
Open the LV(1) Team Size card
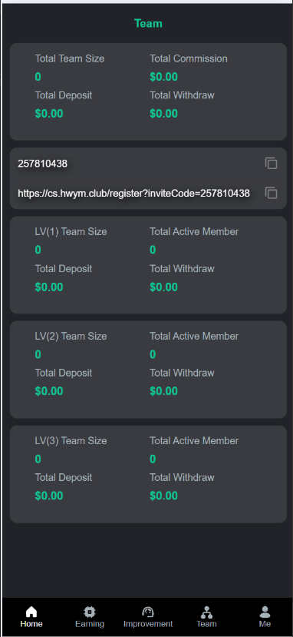pyautogui.click(x=148, y=265)
